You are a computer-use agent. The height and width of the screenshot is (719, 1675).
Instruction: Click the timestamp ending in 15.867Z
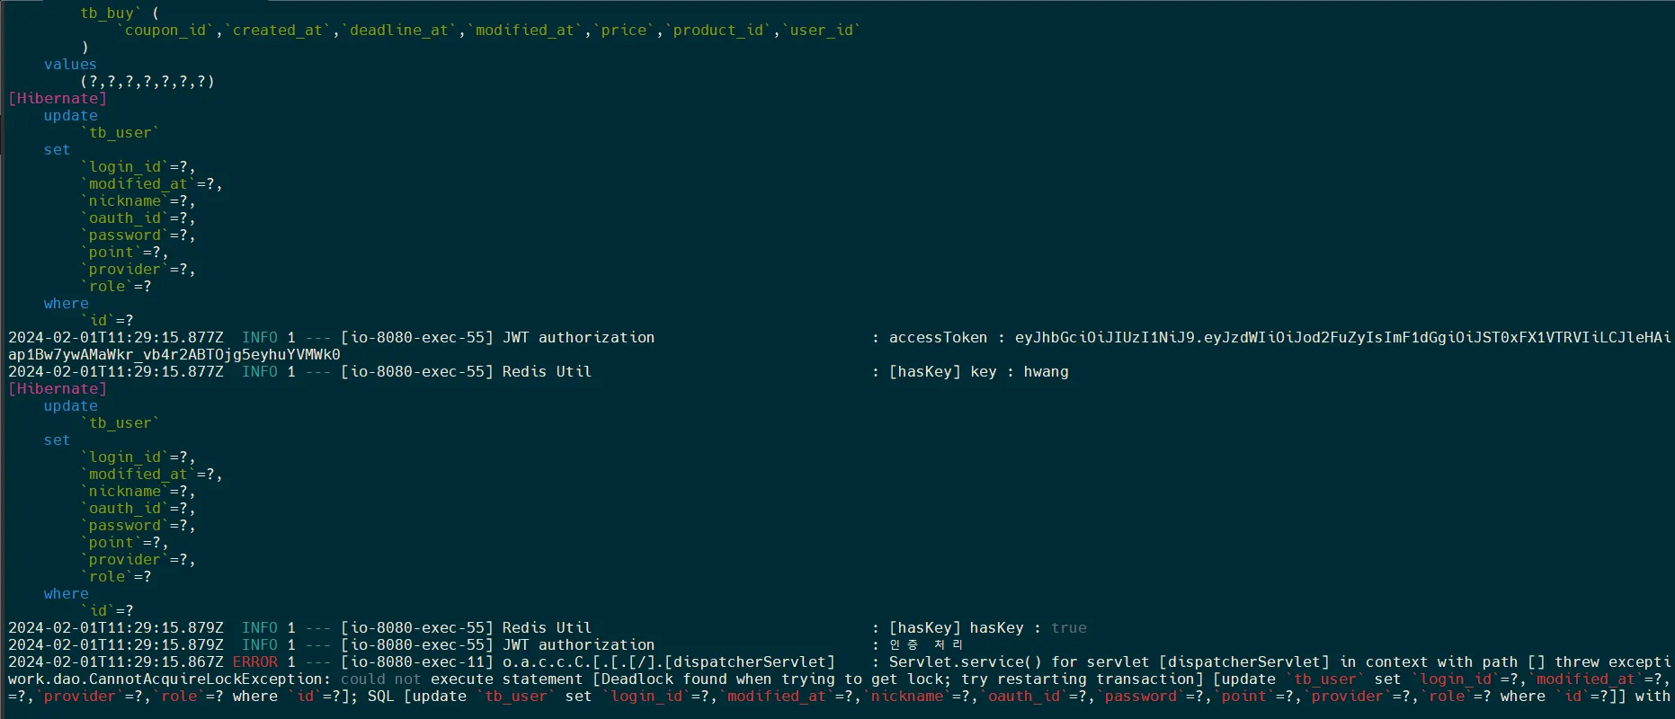pos(116,662)
